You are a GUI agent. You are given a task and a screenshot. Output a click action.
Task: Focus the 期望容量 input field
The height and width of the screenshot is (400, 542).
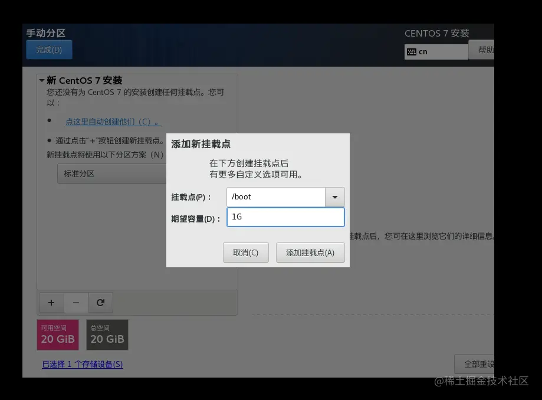click(x=285, y=217)
